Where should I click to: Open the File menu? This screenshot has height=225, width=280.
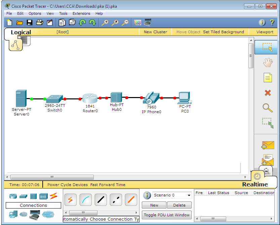(x=9, y=13)
